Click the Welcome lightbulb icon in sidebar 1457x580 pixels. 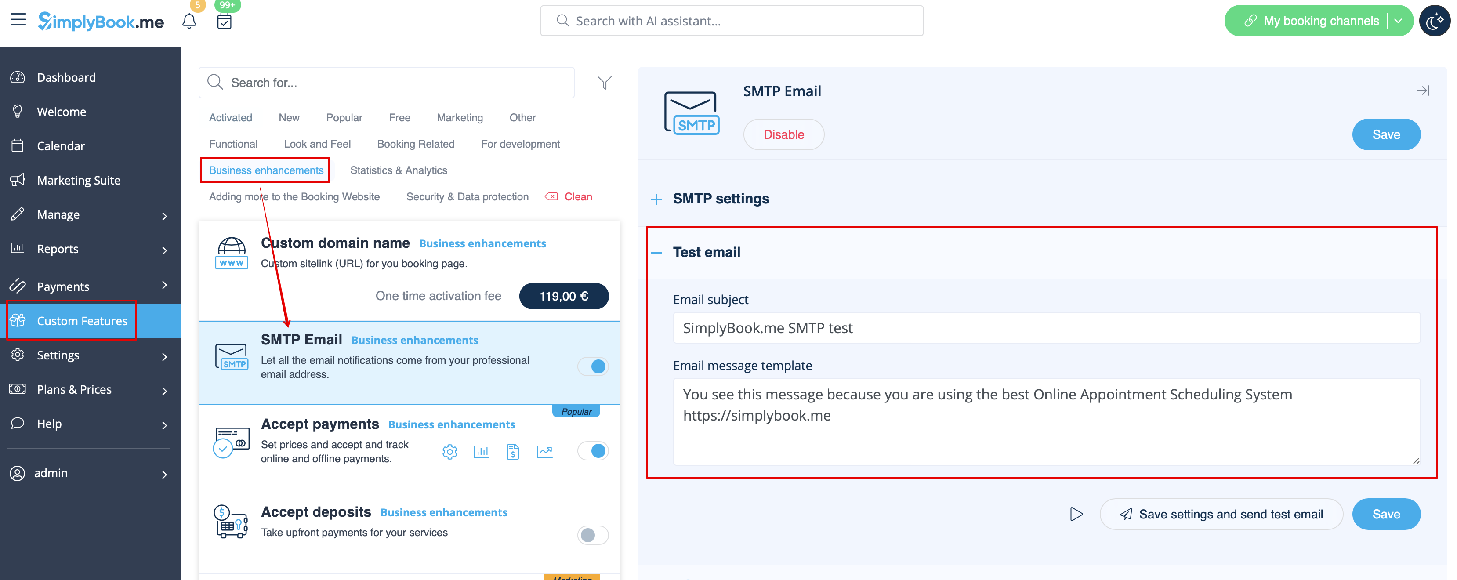coord(18,112)
